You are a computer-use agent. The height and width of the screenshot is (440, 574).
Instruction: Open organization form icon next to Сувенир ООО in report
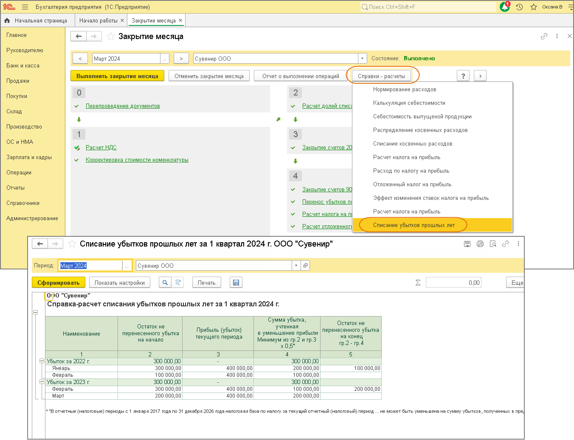click(x=305, y=266)
